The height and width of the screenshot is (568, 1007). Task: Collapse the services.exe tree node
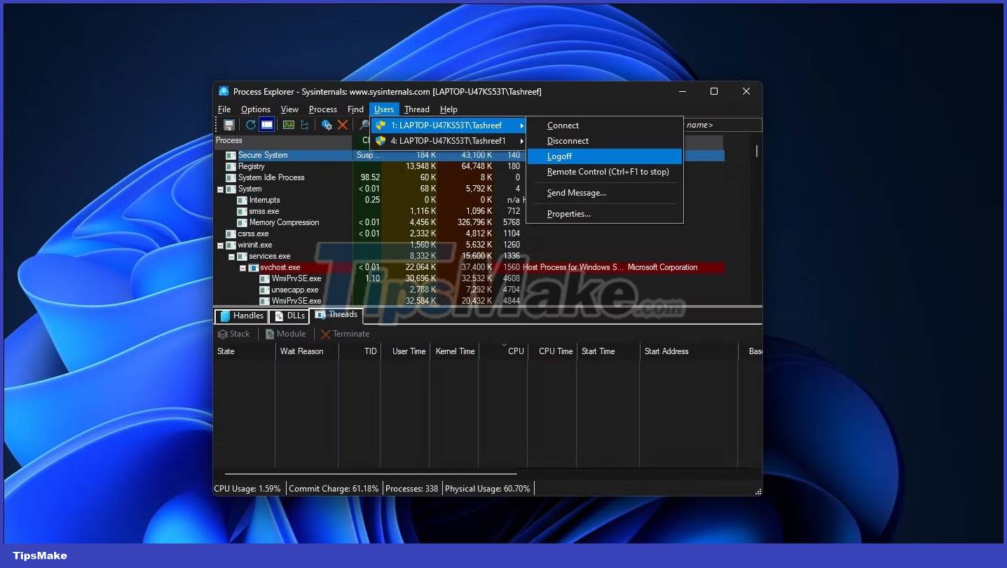click(231, 257)
